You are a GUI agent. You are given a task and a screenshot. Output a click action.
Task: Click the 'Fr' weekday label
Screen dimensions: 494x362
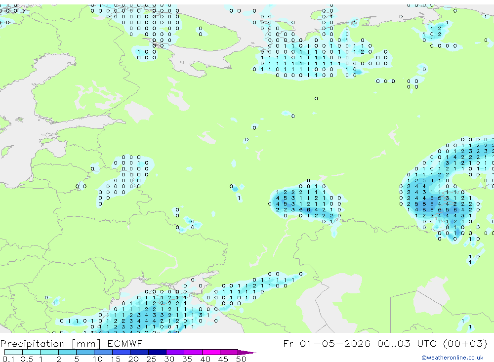click(x=288, y=343)
